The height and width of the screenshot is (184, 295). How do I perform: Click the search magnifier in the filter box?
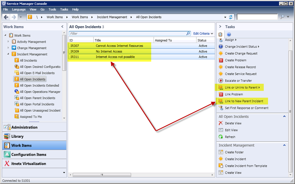pyautogui.click(x=188, y=34)
